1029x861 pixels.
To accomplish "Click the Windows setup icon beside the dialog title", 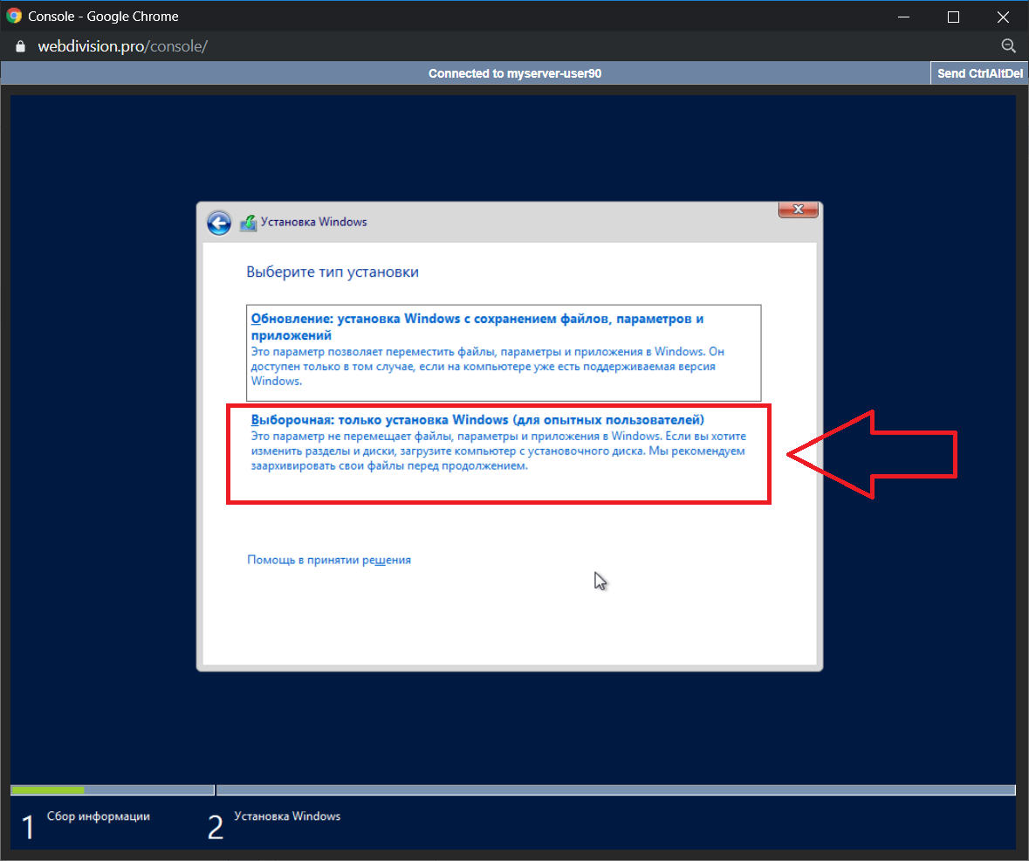I will coord(248,223).
